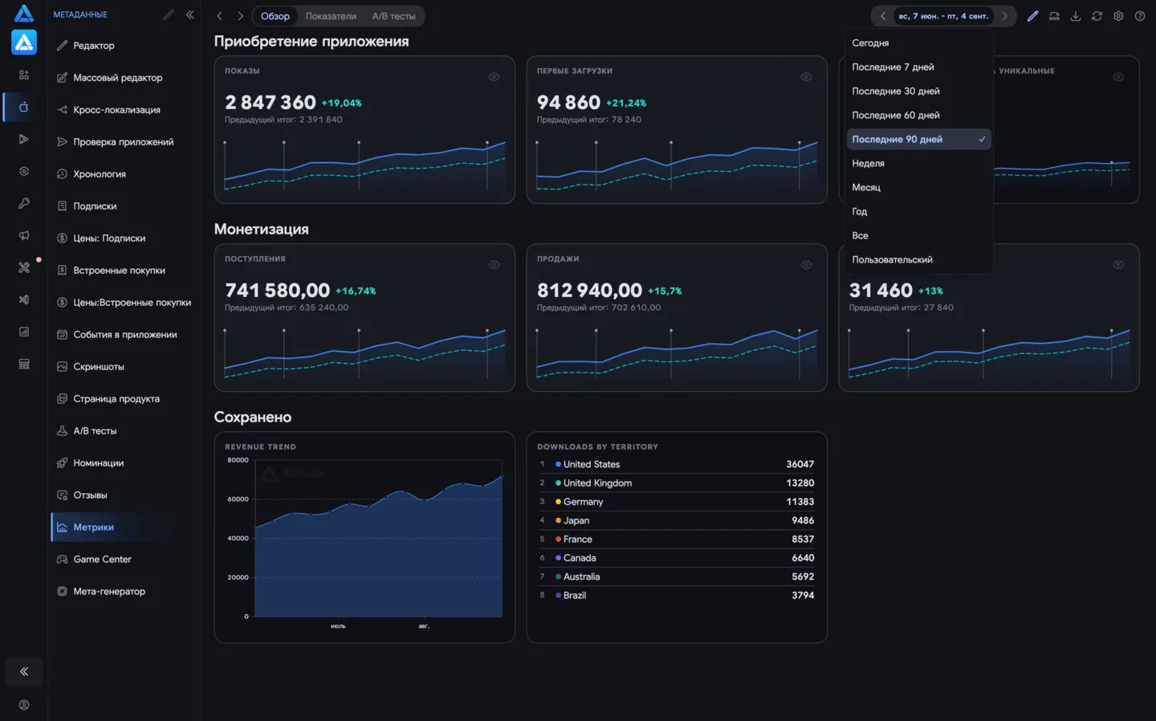This screenshot has height=721, width=1156.
Task: Toggle visibility of the ПОКАЗЫ card
Action: coord(494,77)
